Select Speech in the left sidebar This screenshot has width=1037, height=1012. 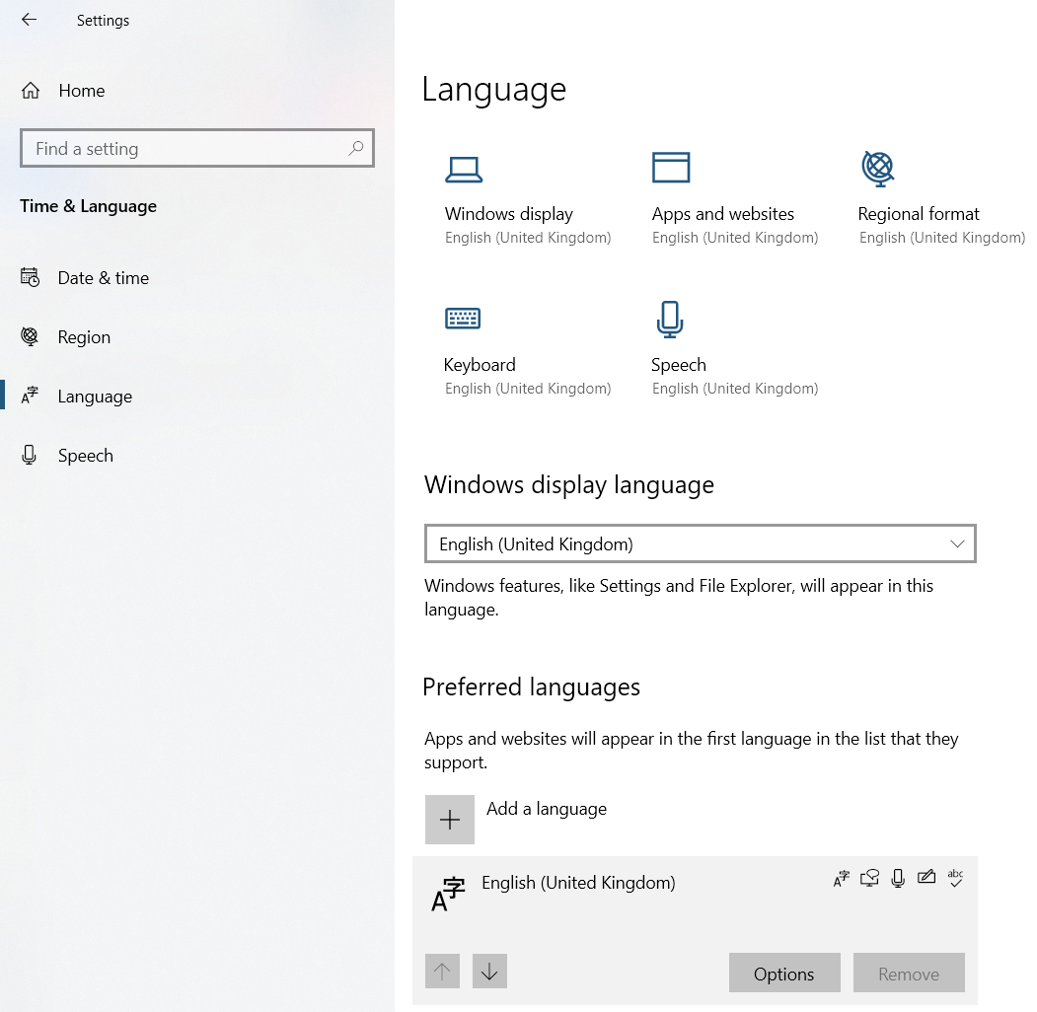click(x=85, y=456)
